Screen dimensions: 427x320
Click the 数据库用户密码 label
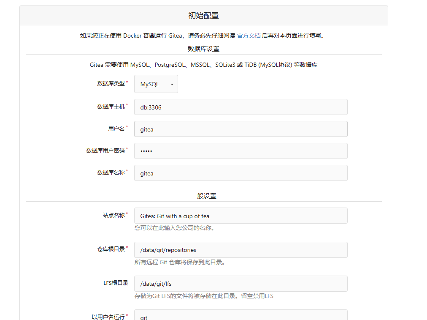105,150
